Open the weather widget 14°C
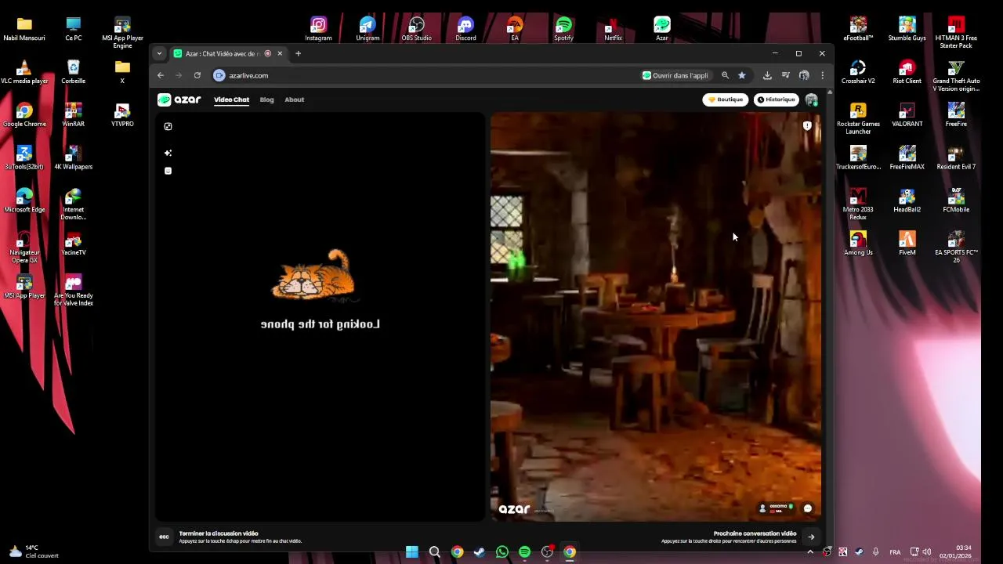 pyautogui.click(x=34, y=552)
